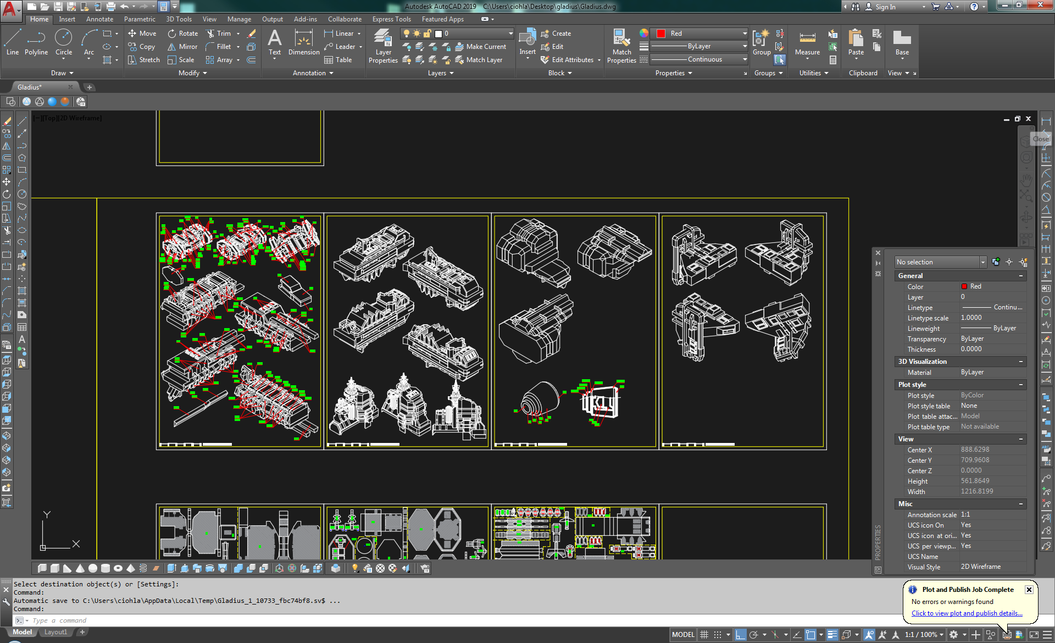The image size is (1055, 643).
Task: Expand the Annotation panel
Action: [x=313, y=73]
